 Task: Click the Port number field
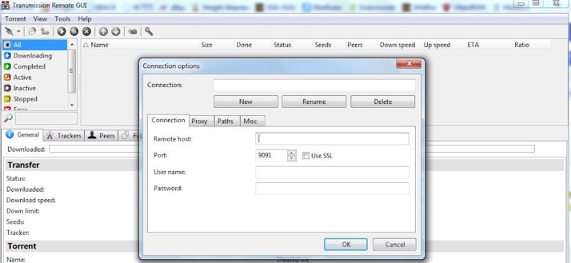[x=271, y=155]
